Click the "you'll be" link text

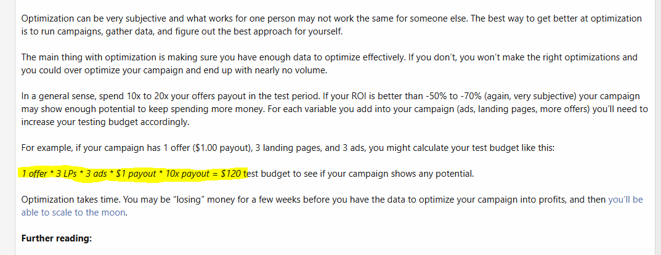click(625, 200)
